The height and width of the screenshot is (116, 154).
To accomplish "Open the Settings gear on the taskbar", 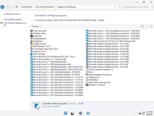I will click(x=80, y=113).
